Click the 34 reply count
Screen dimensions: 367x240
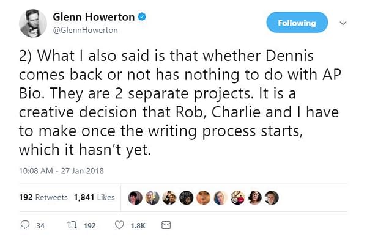tap(40, 226)
